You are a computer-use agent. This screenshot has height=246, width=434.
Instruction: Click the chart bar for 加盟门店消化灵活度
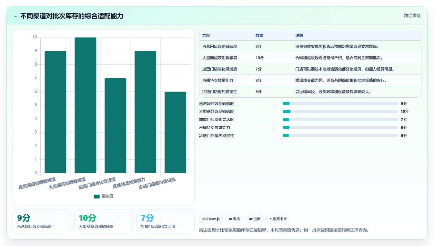point(116,125)
